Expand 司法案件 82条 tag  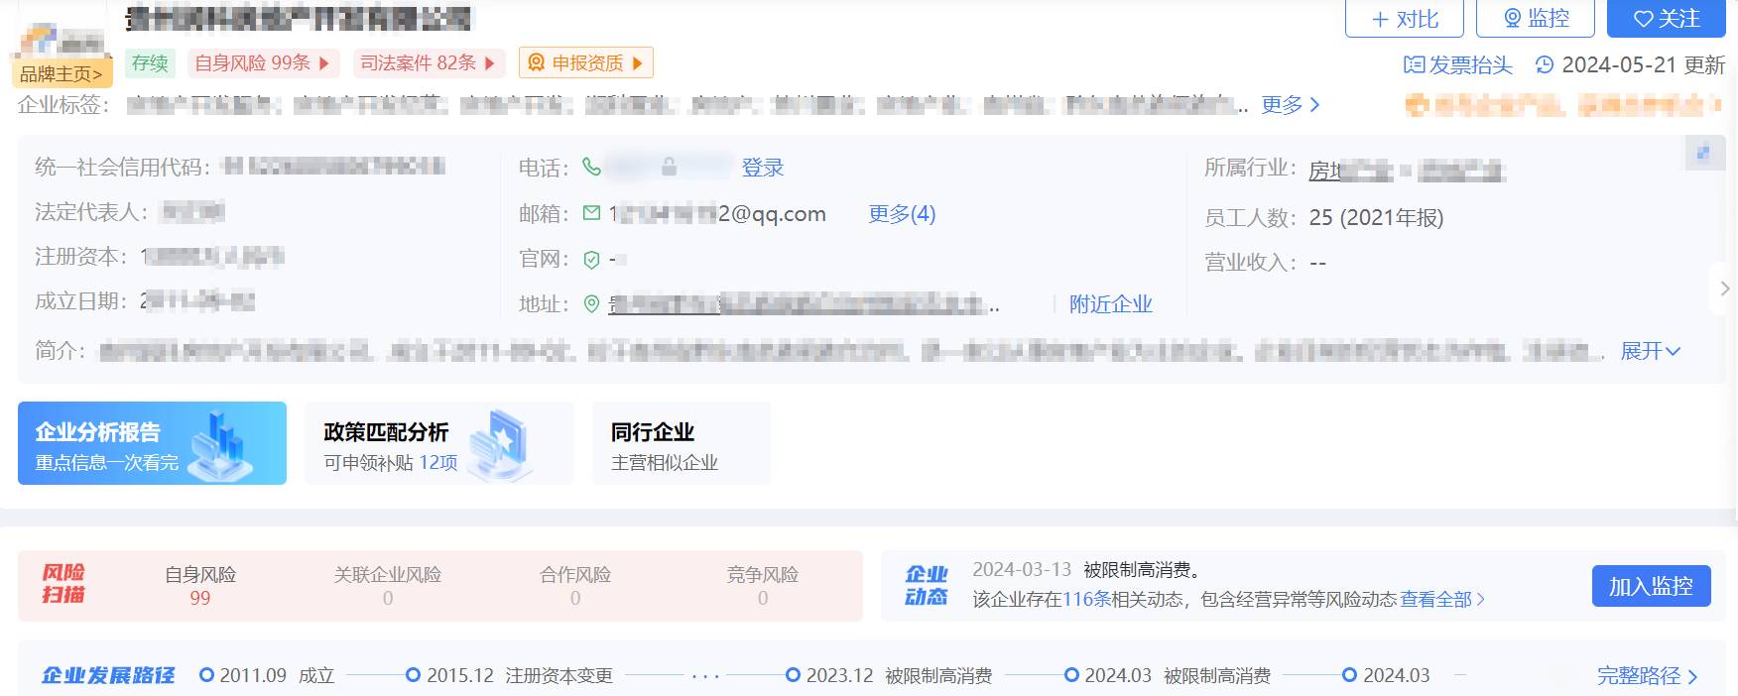click(429, 63)
